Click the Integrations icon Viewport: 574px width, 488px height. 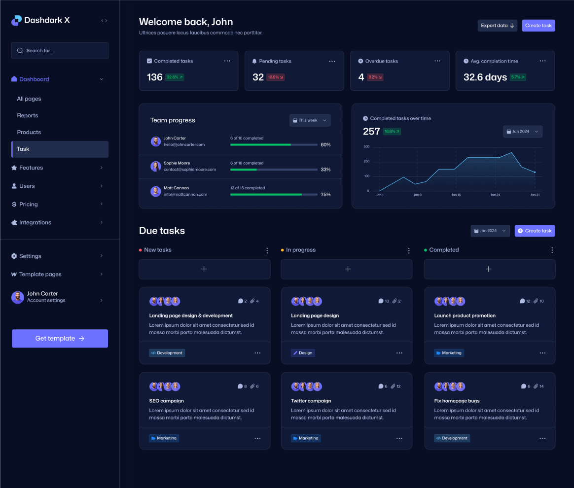click(14, 222)
